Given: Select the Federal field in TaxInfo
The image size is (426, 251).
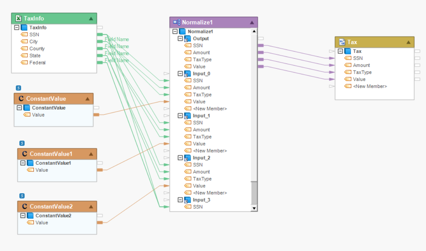Looking at the screenshot, I should [37, 63].
